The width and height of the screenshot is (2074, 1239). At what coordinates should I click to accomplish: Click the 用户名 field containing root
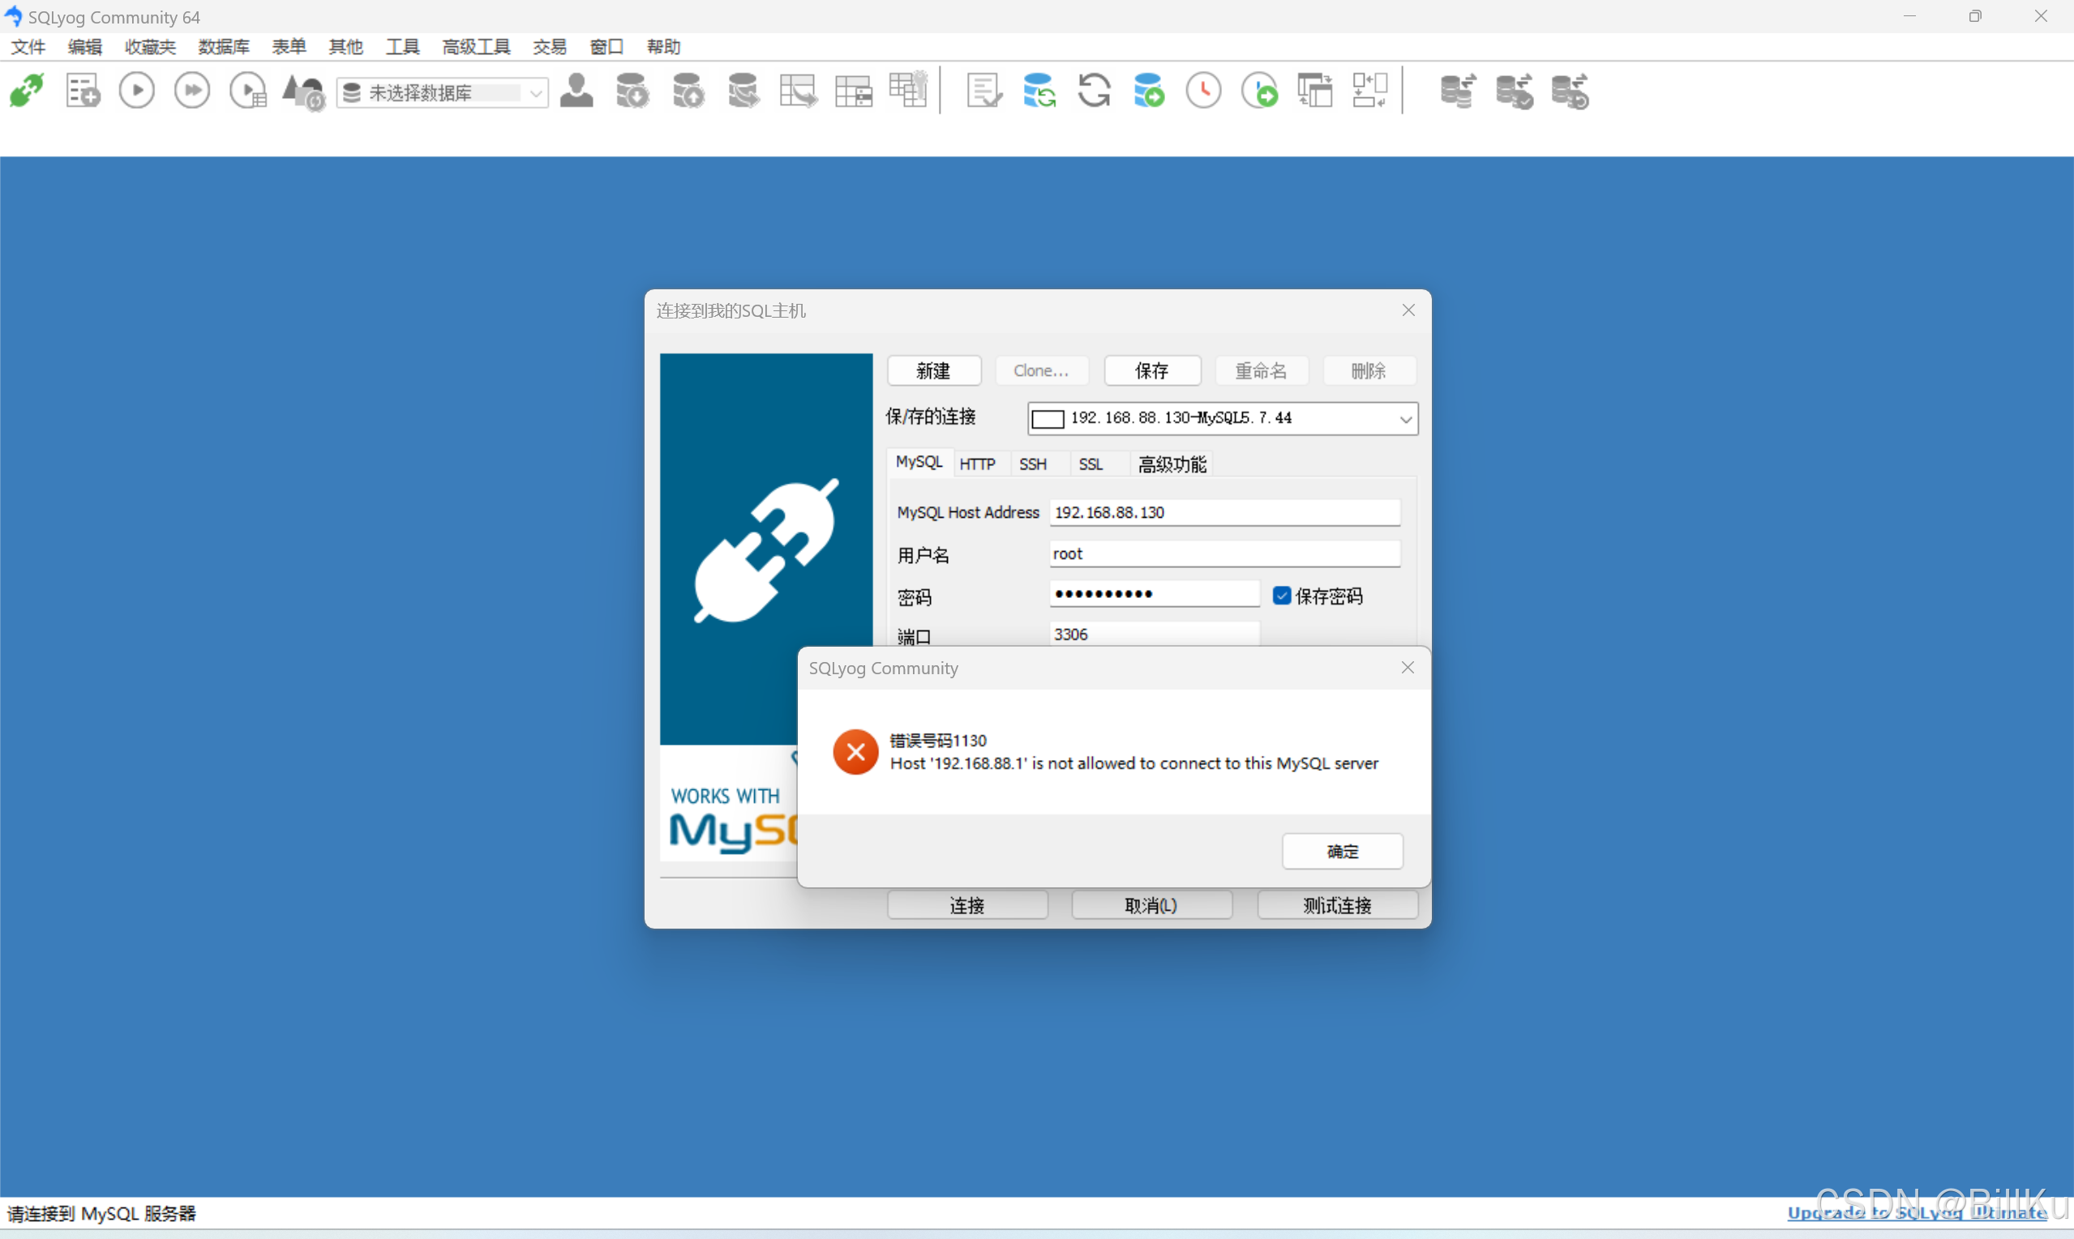click(x=1224, y=553)
